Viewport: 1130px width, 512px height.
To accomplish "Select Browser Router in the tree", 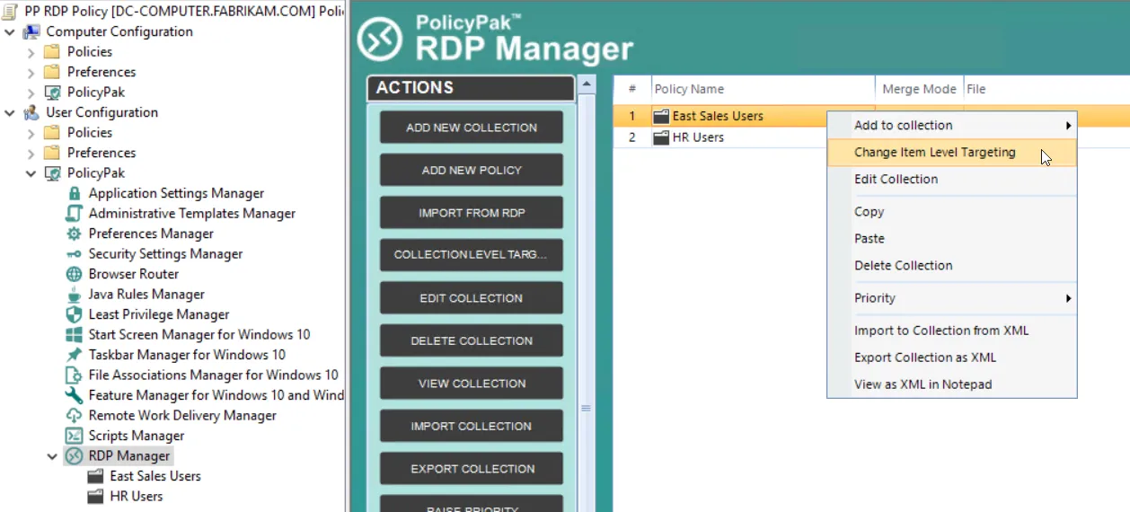I will (133, 274).
